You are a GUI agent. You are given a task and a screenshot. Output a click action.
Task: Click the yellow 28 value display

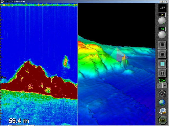(162, 15)
